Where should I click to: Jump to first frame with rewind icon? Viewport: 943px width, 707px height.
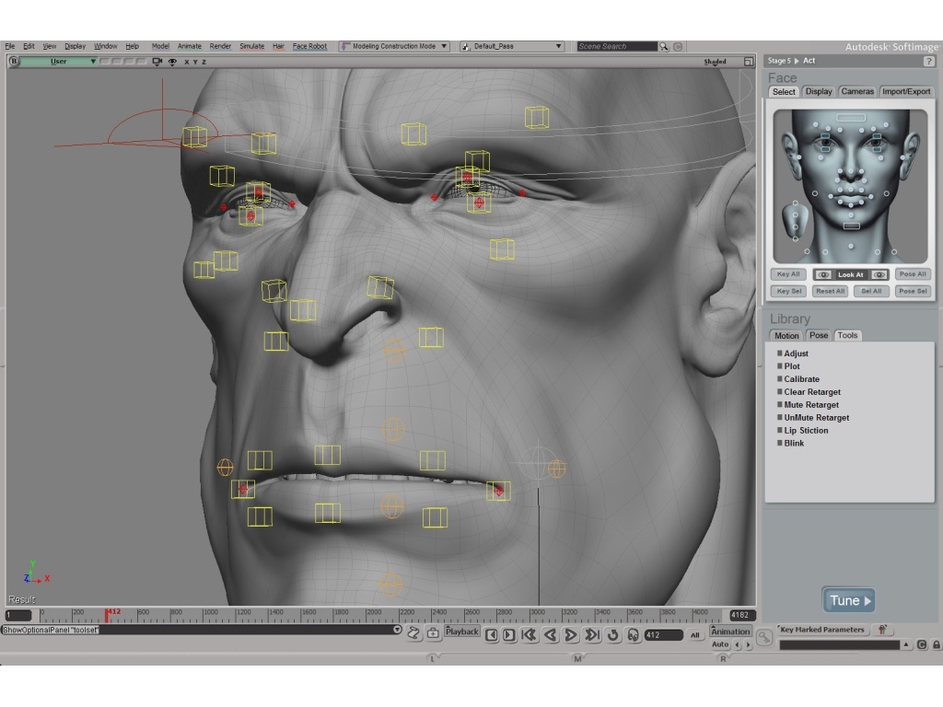click(x=527, y=634)
